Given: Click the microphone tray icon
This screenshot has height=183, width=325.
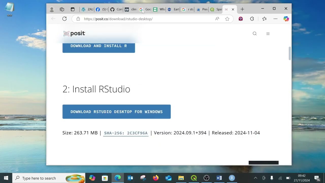Looking at the screenshot, I should (x=272, y=178).
